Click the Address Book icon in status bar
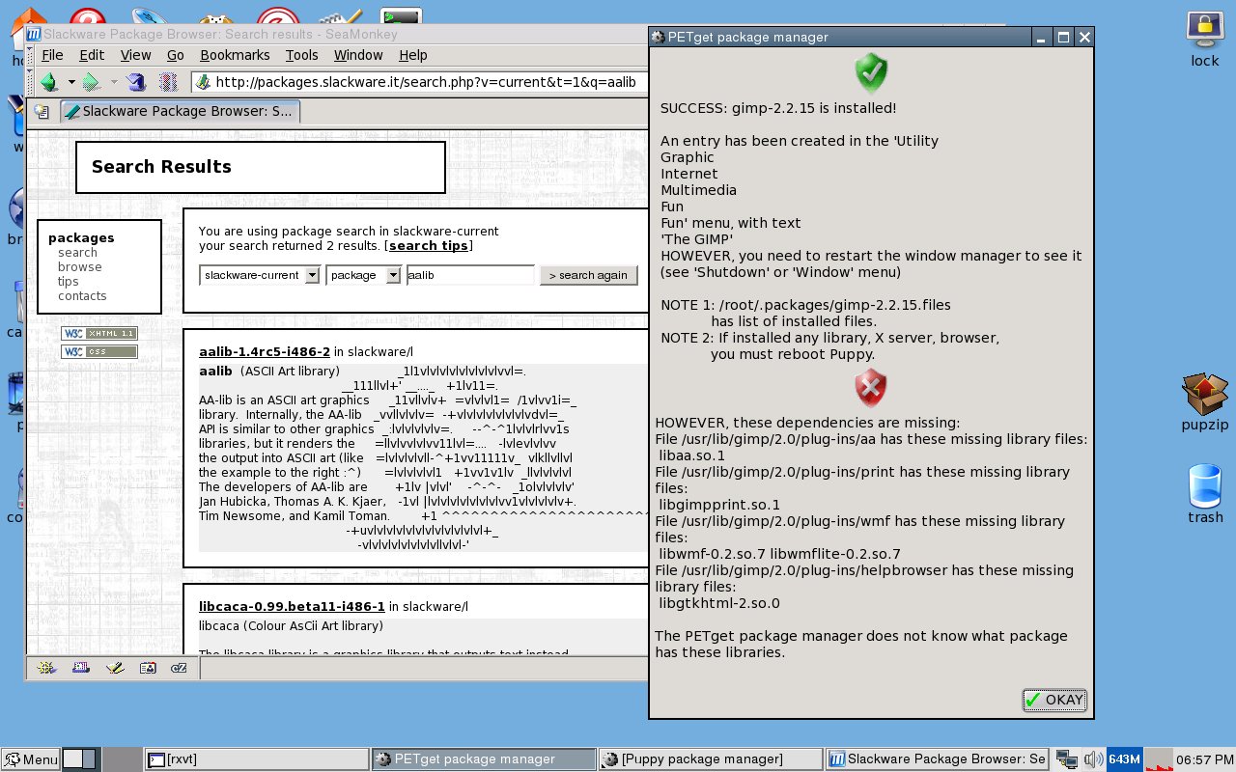Viewport: 1236px width, 772px height. [147, 668]
